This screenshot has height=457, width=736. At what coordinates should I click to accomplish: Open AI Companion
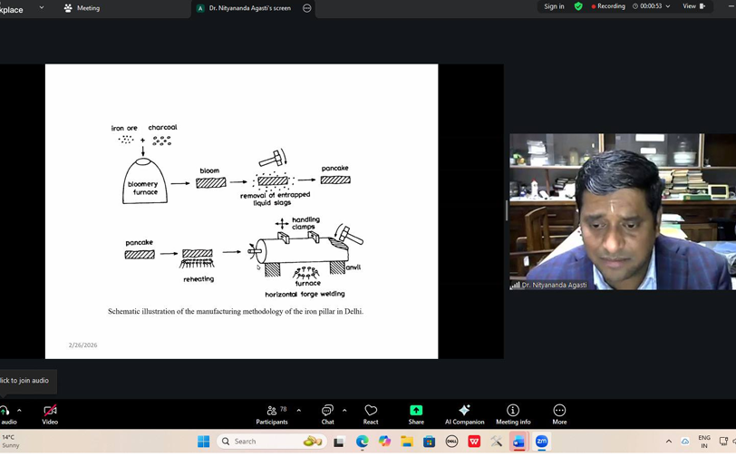[x=464, y=414]
